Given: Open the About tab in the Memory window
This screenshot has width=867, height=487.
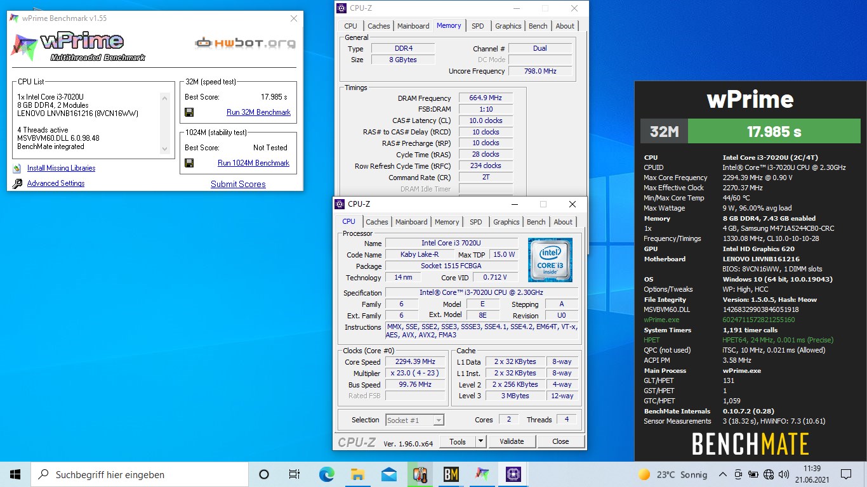Looking at the screenshot, I should click(x=565, y=26).
